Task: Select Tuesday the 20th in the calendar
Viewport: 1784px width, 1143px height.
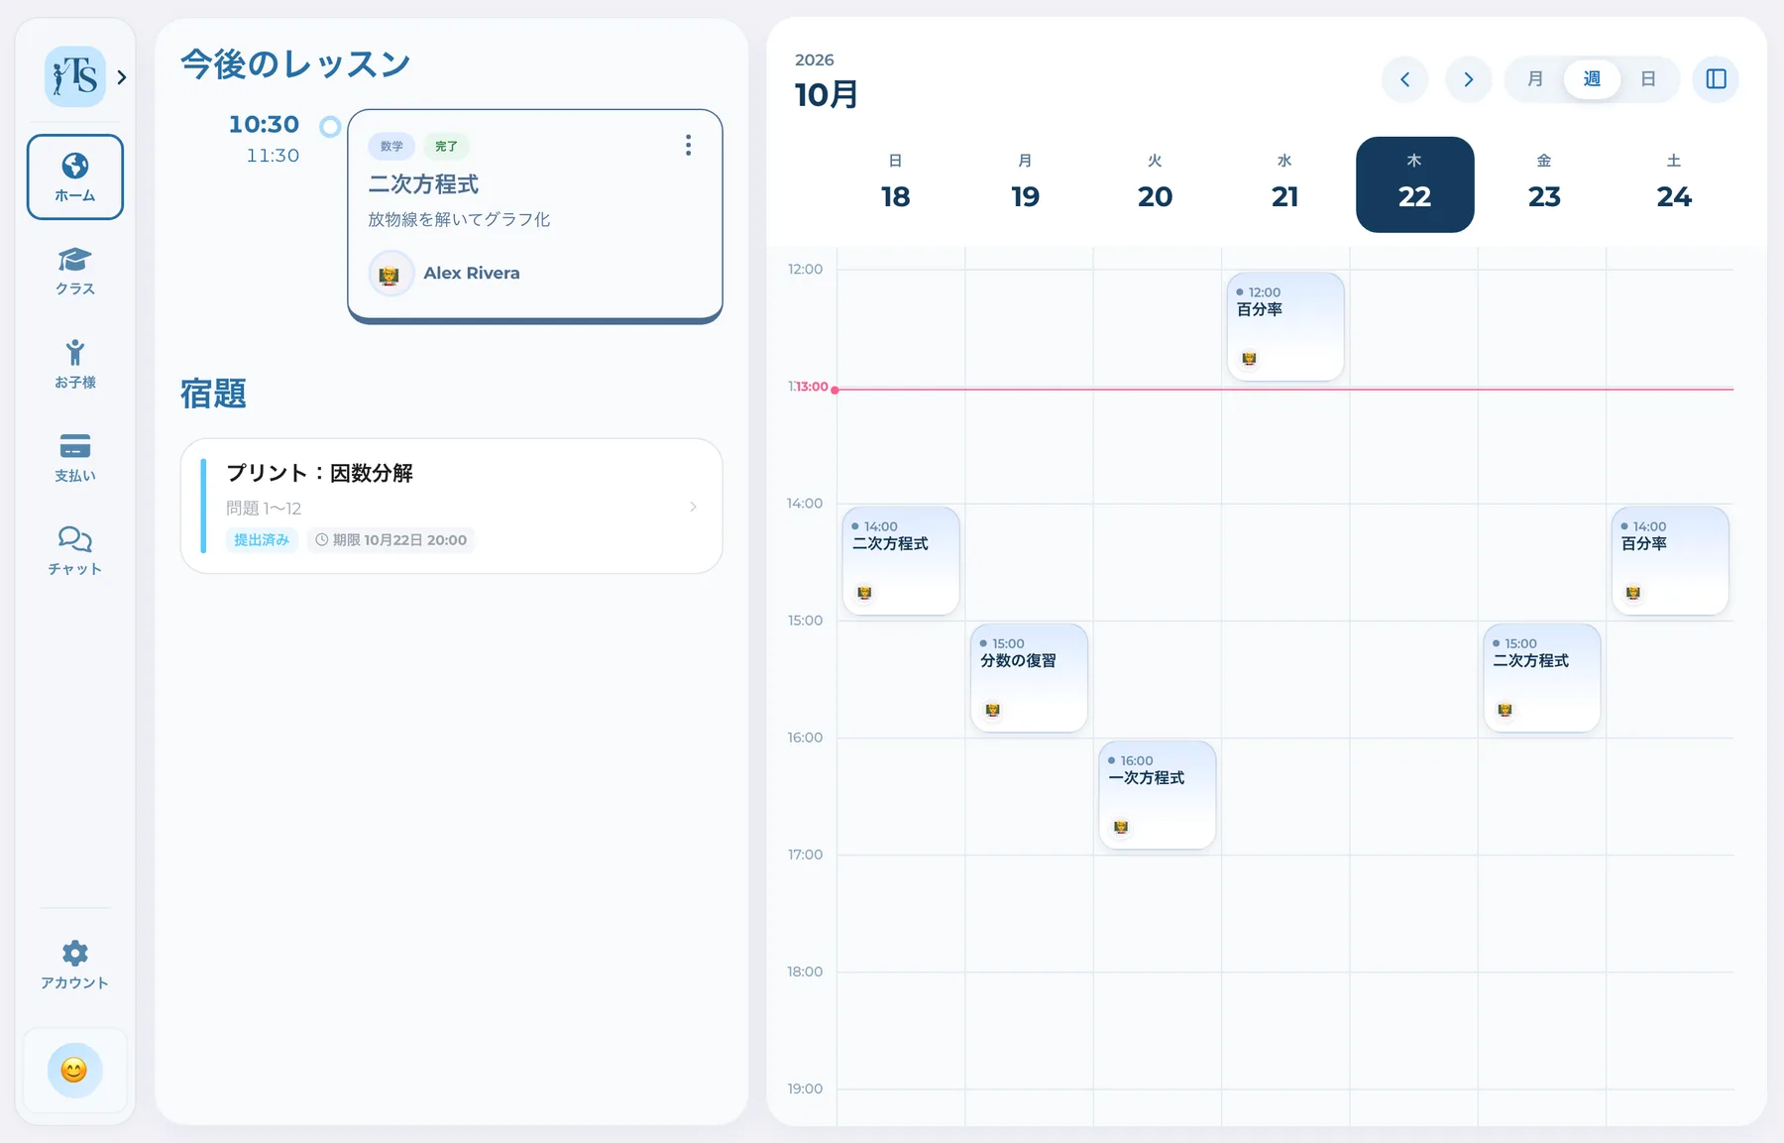Action: (1155, 184)
